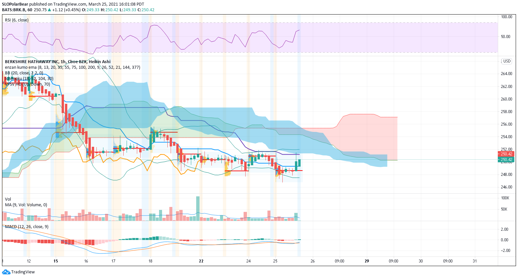The image size is (518, 278).
Task: Select the VPSV HD indicator legend
Action: click(x=28, y=84)
